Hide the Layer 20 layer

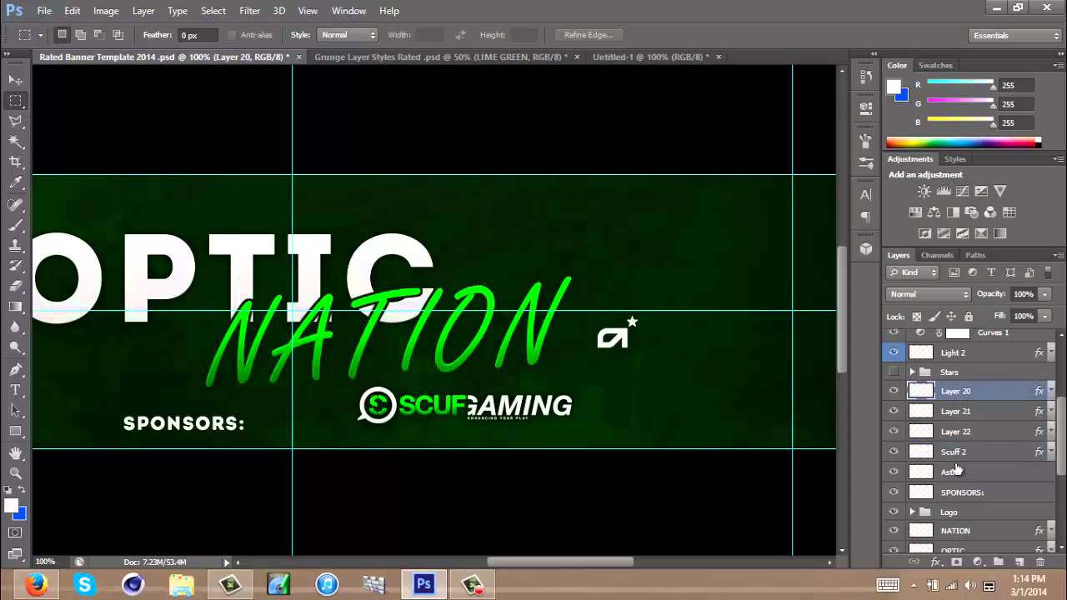coord(894,391)
